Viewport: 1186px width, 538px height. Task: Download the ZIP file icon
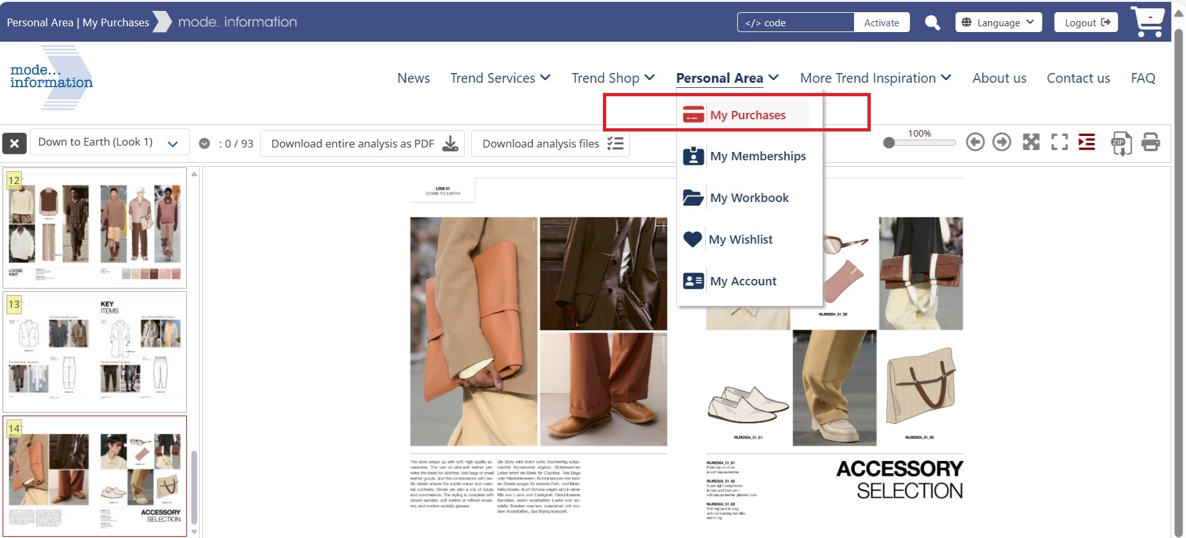point(1121,143)
